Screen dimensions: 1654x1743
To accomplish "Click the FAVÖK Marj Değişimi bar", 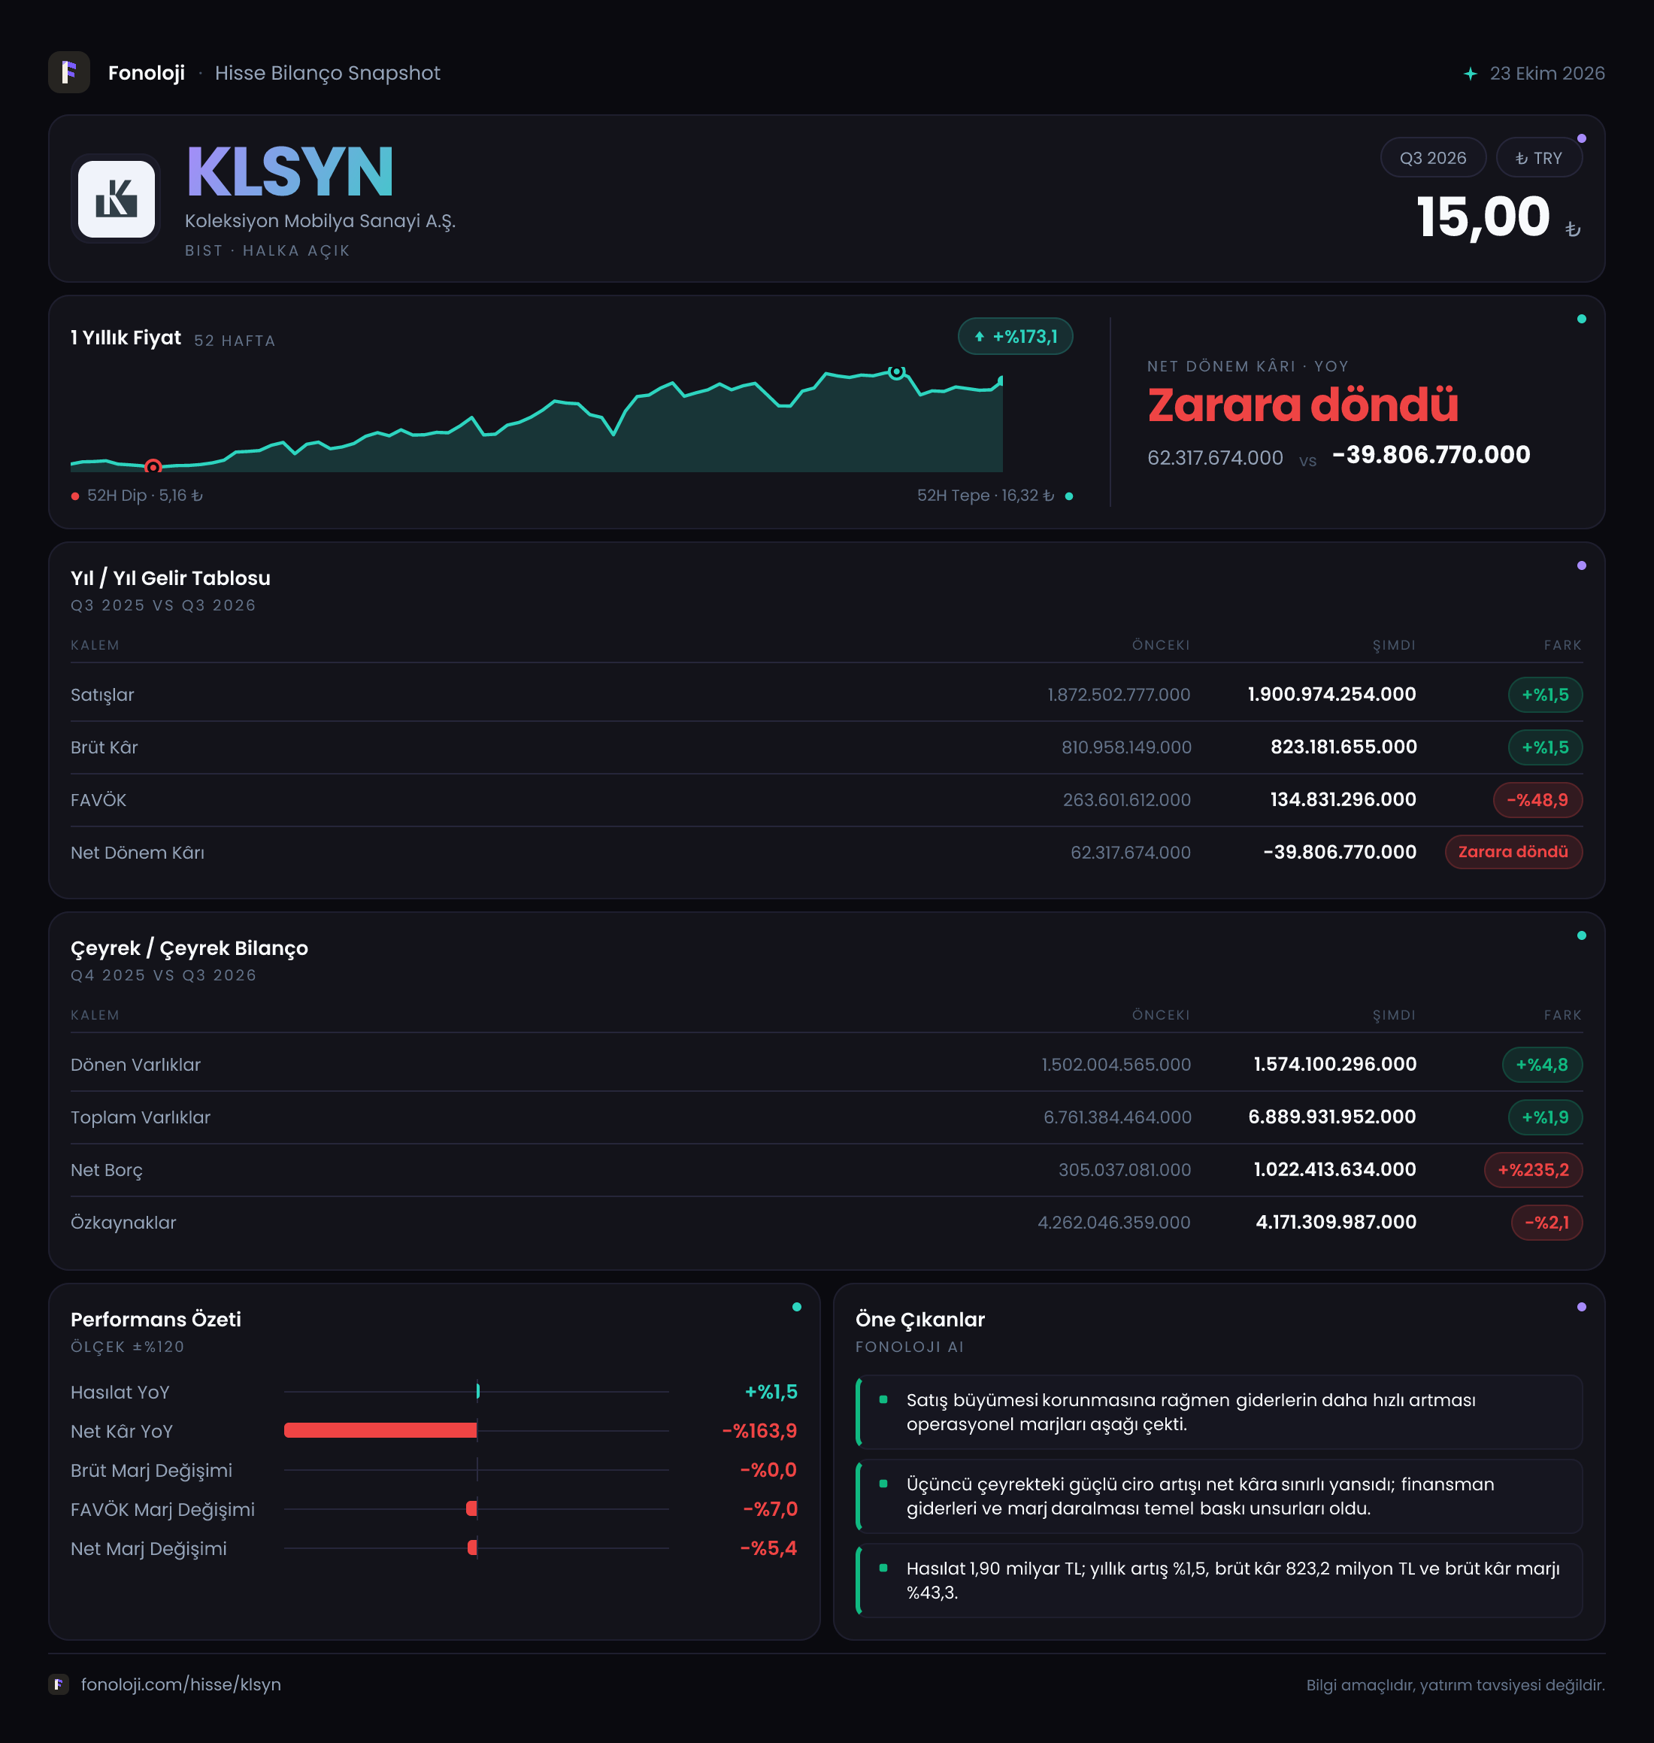I will pos(471,1508).
